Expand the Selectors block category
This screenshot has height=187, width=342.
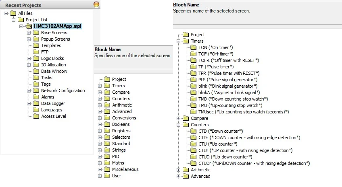pyautogui.click(x=100, y=137)
